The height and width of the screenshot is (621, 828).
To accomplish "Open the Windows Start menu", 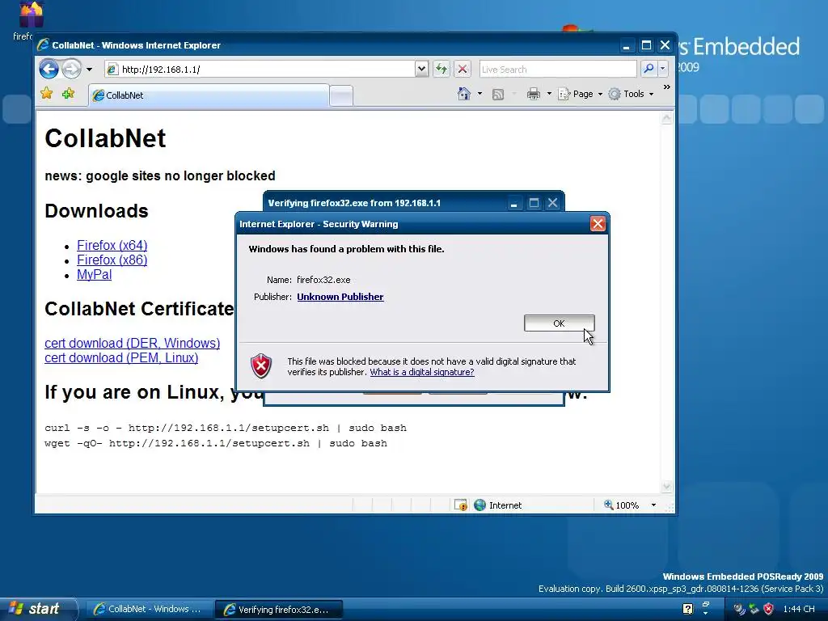I will (x=38, y=609).
